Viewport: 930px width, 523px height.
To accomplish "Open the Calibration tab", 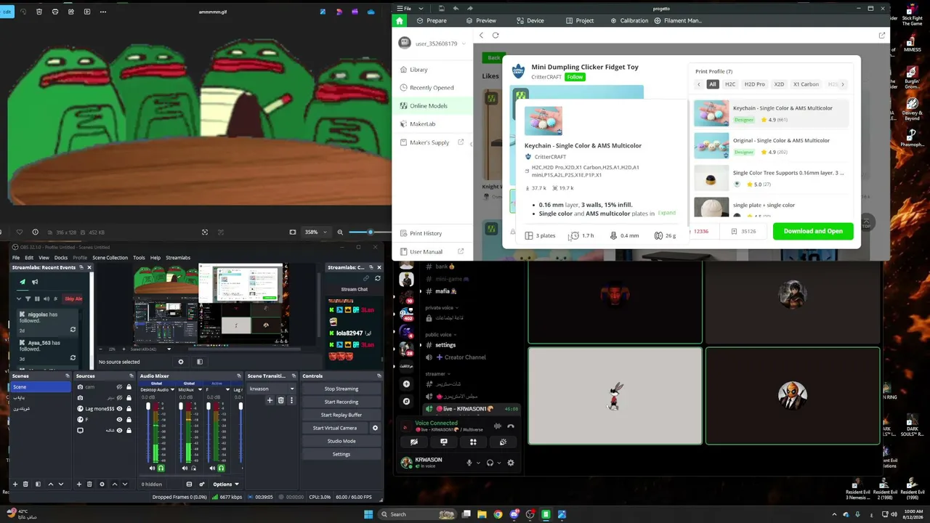I will click(x=629, y=20).
